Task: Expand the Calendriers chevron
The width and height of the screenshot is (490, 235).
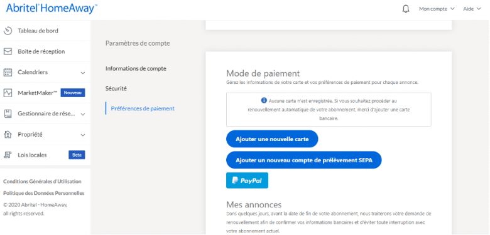Action: [x=83, y=73]
